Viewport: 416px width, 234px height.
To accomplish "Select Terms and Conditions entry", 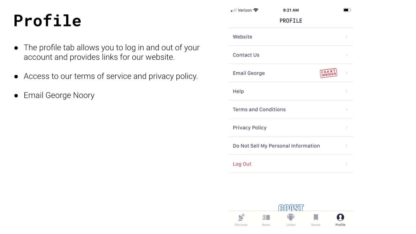I will coord(291,110).
